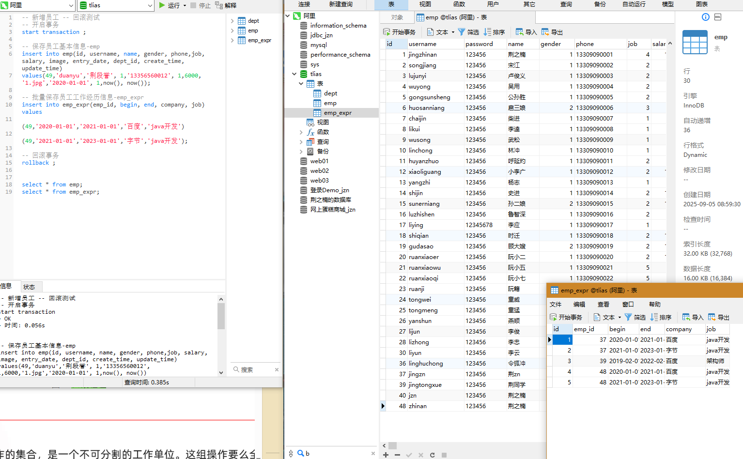Open 编辑 menu in emp_expr window
The height and width of the screenshot is (459, 743).
coord(579,305)
